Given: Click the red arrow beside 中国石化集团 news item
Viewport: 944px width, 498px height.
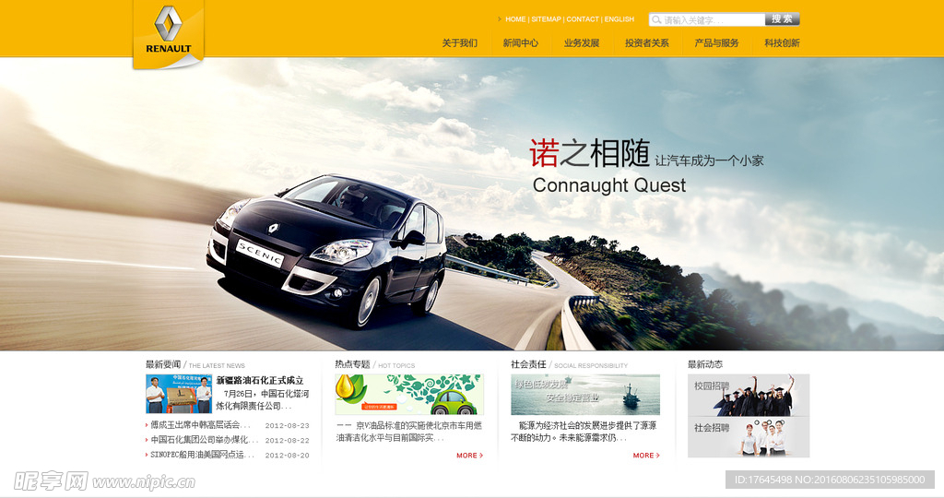Looking at the screenshot, I should [147, 440].
